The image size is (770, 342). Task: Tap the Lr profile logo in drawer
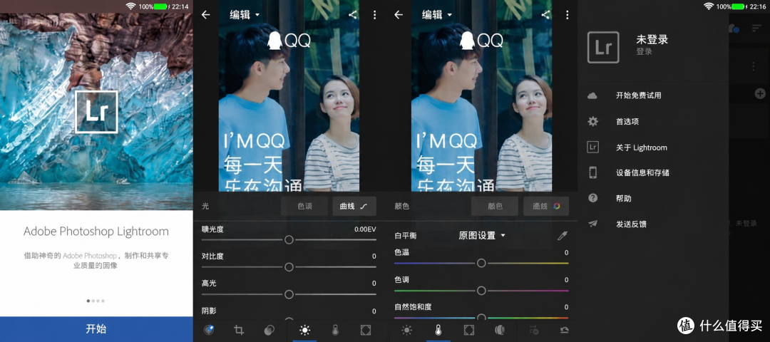point(602,47)
